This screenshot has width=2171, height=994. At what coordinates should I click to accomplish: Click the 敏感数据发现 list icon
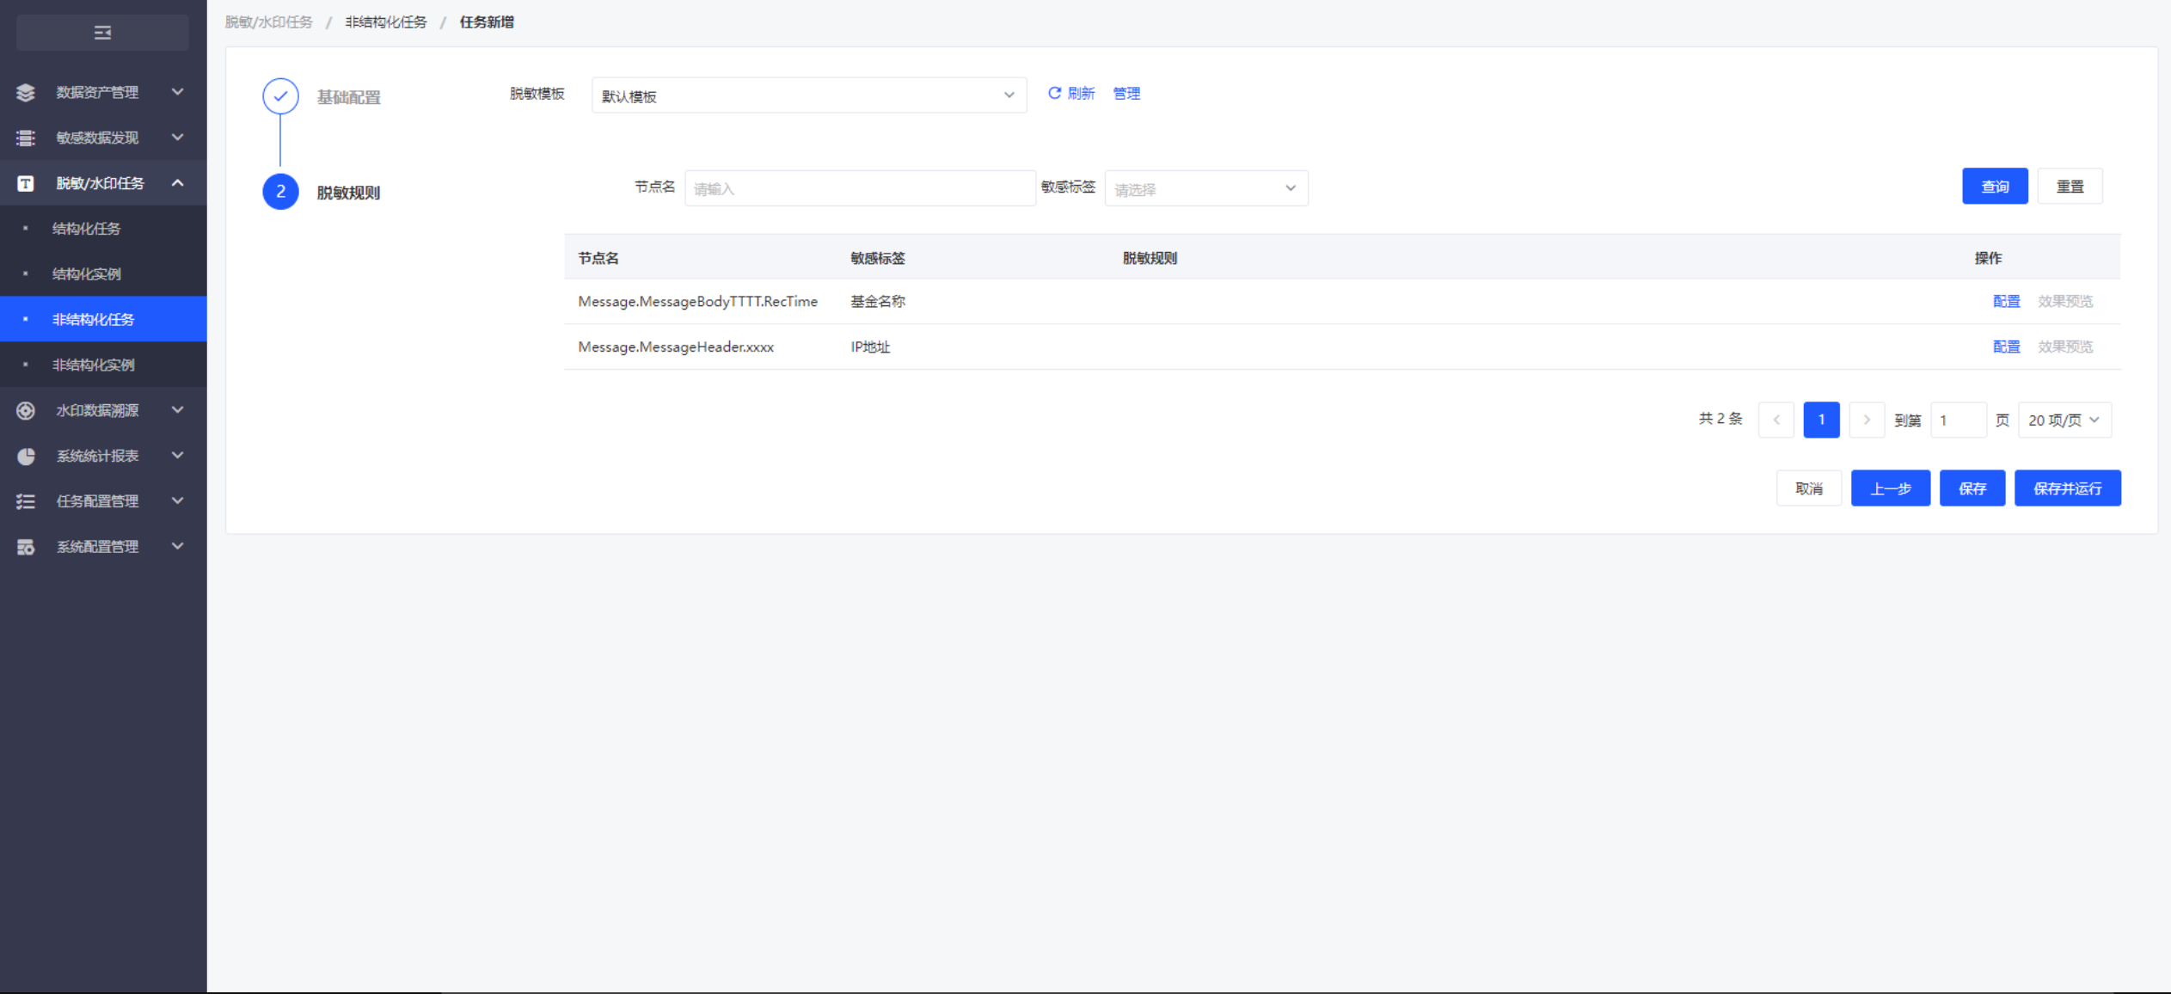pos(26,138)
